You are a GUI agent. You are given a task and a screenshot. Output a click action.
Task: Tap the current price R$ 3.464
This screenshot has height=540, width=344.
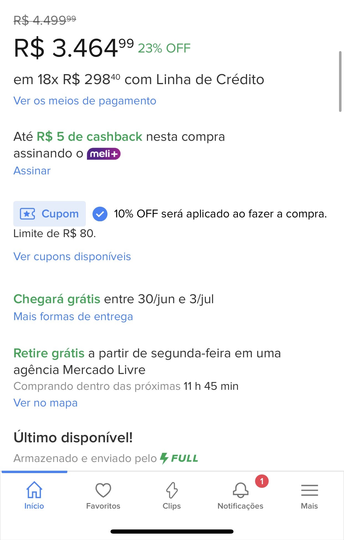(x=74, y=48)
